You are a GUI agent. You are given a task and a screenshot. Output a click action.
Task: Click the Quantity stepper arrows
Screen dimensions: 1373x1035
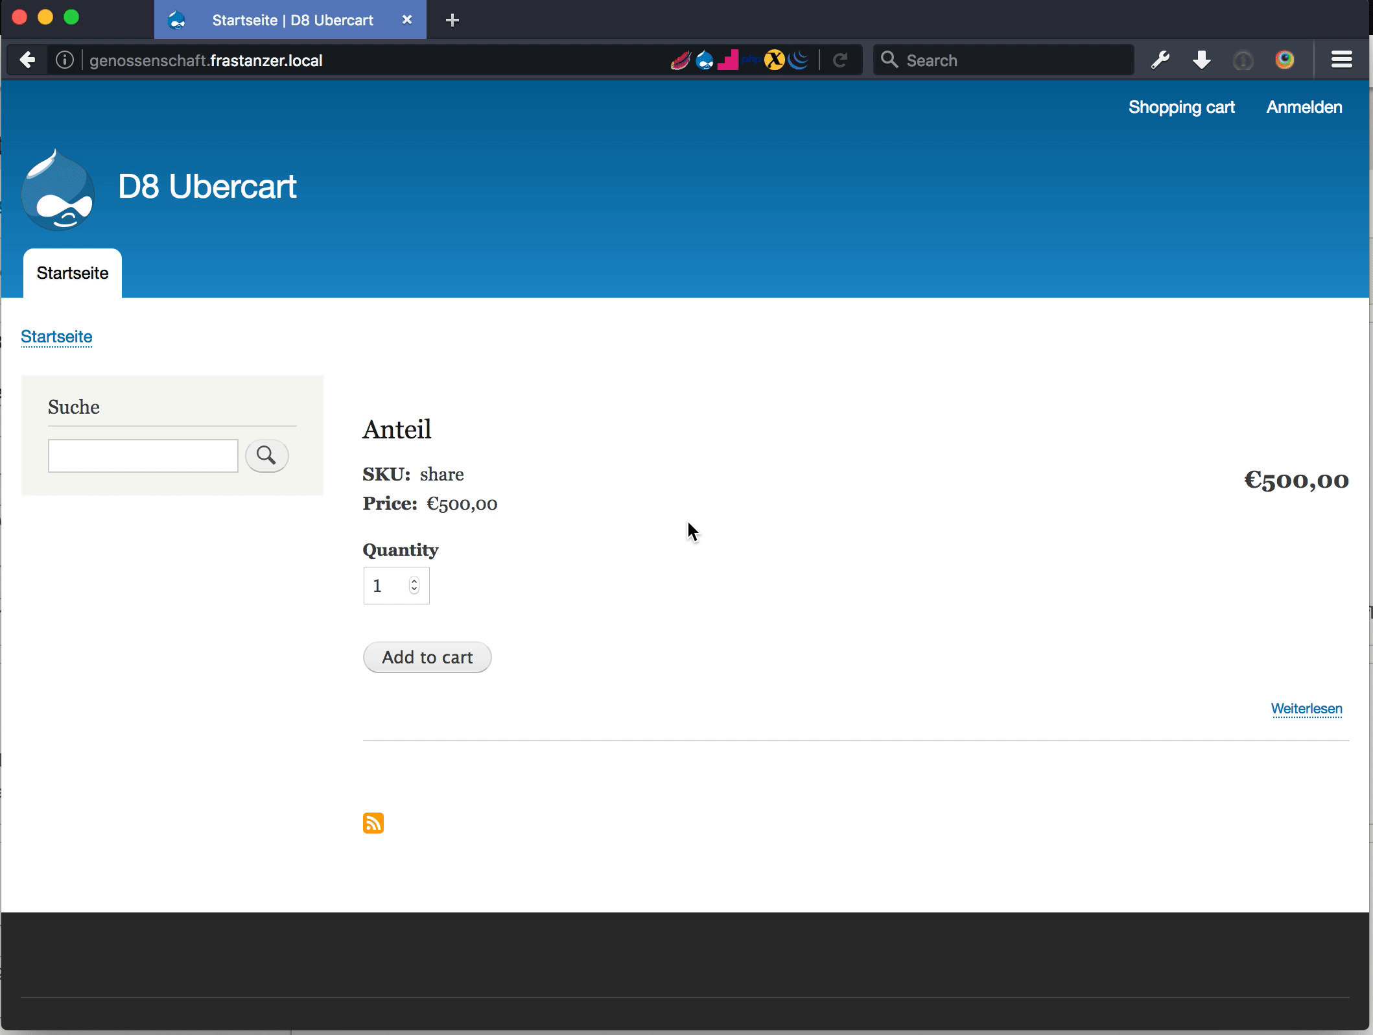coord(414,585)
